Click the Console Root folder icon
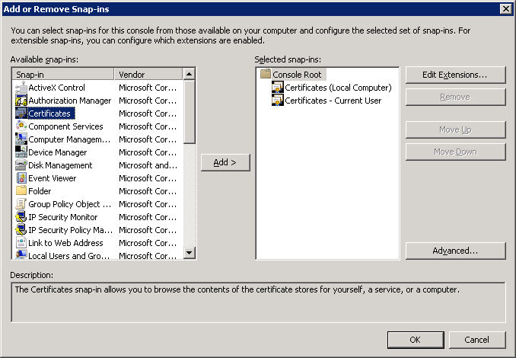Viewport: 516px width, 358px height. [x=266, y=74]
